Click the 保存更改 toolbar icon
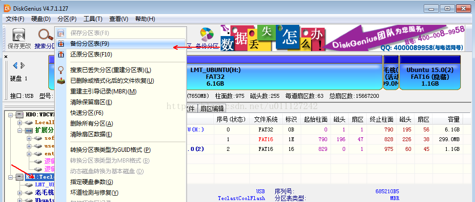The width and height of the screenshot is (475, 202). click(x=19, y=35)
